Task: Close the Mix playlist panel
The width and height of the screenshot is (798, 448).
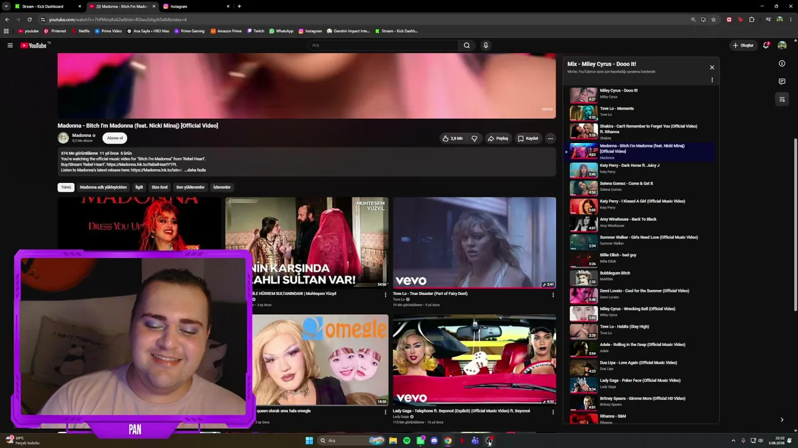Action: pos(712,67)
